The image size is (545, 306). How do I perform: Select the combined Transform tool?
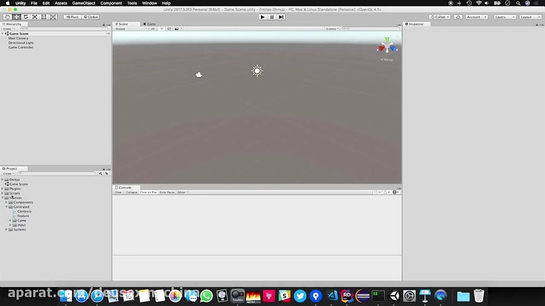(53, 17)
